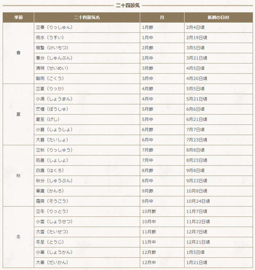Click the 春分（しゅんぶん） cell
The width and height of the screenshot is (255, 270).
coord(87,58)
